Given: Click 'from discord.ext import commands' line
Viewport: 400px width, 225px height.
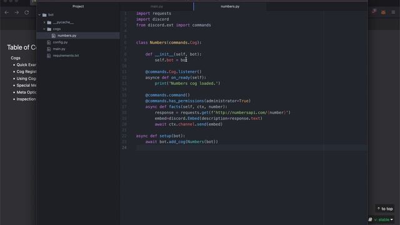Looking at the screenshot, I should (x=174, y=25).
